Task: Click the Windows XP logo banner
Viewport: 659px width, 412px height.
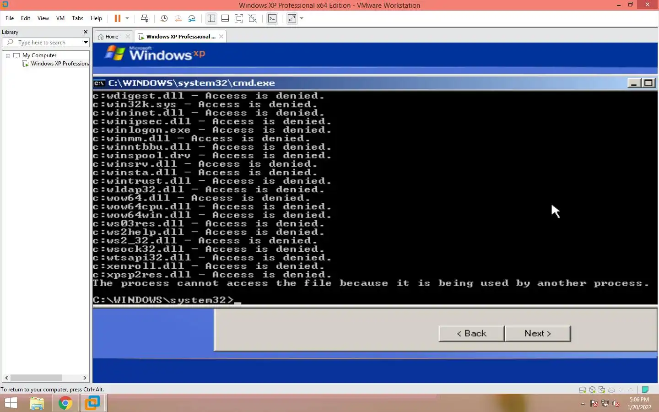Action: point(155,54)
